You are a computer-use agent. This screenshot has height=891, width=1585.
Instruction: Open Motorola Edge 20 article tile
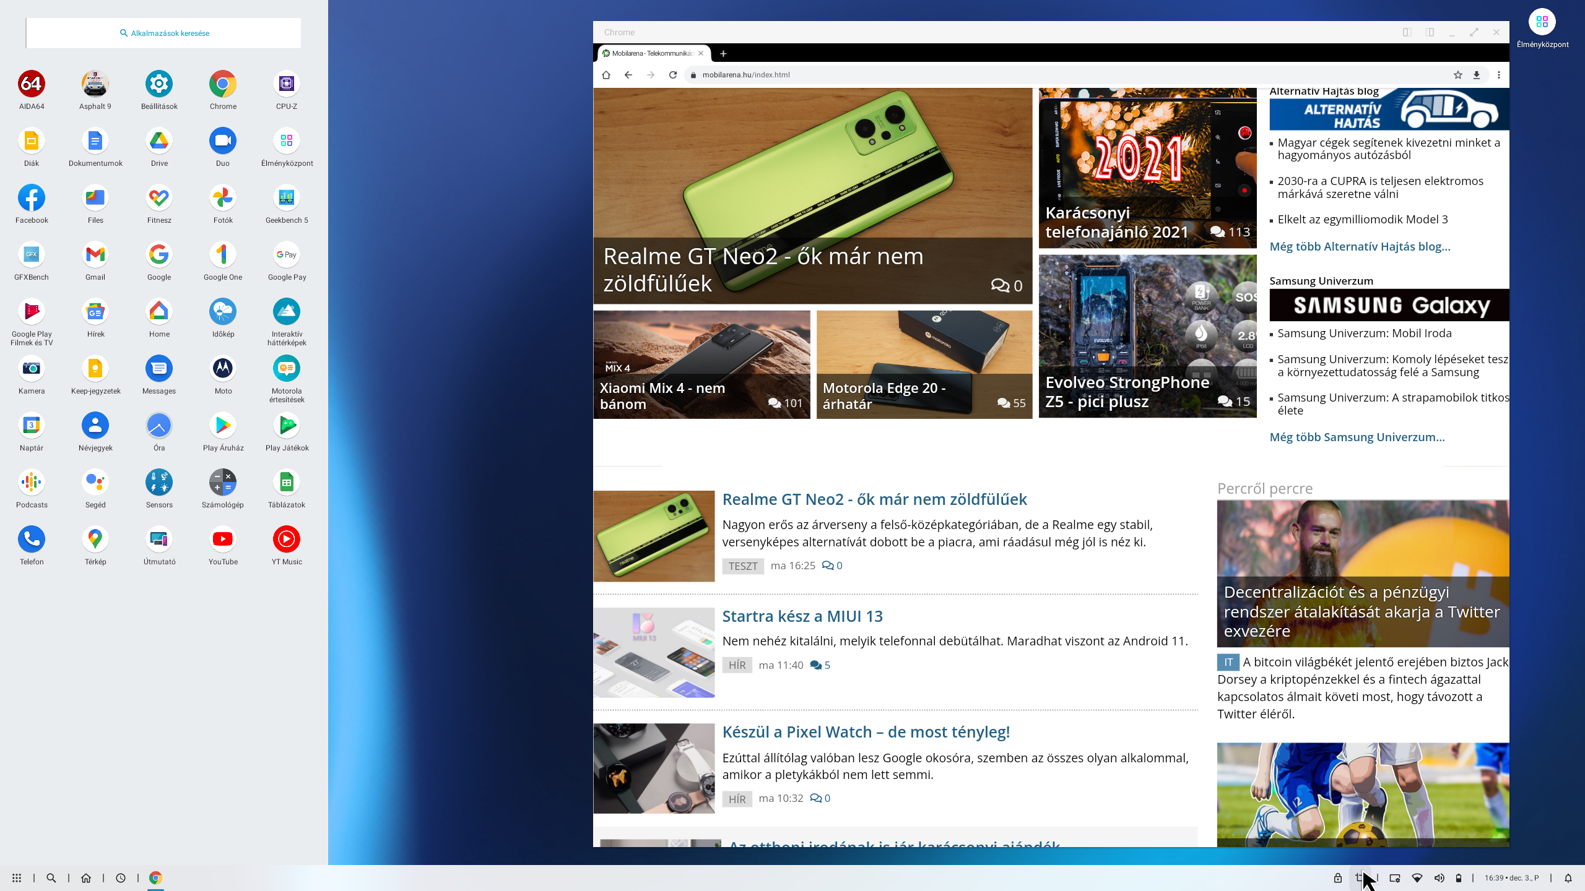point(924,364)
